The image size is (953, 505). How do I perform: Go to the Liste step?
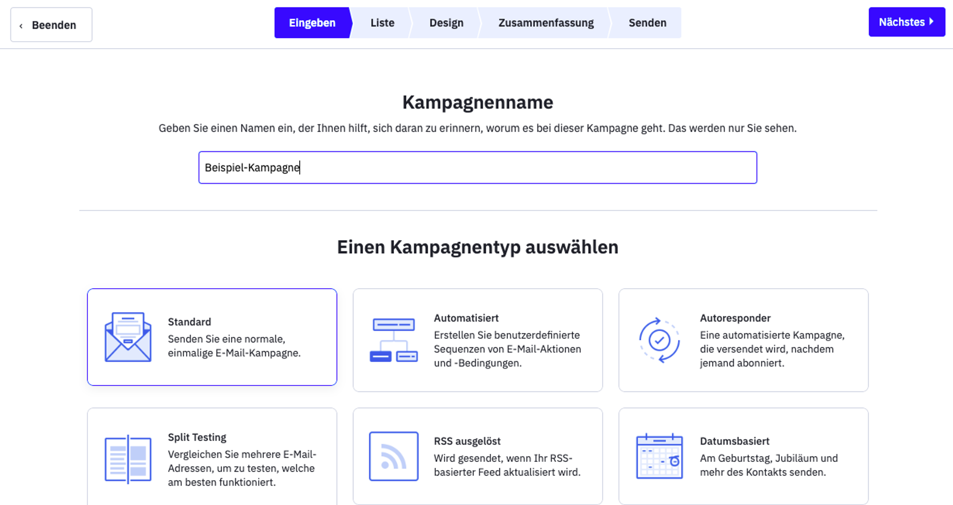point(382,23)
